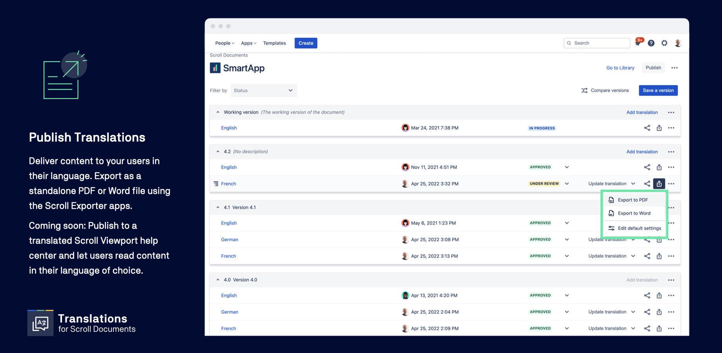Open status chevron on 4.2 English row
Viewport: 722px width, 353px height.
coord(567,167)
